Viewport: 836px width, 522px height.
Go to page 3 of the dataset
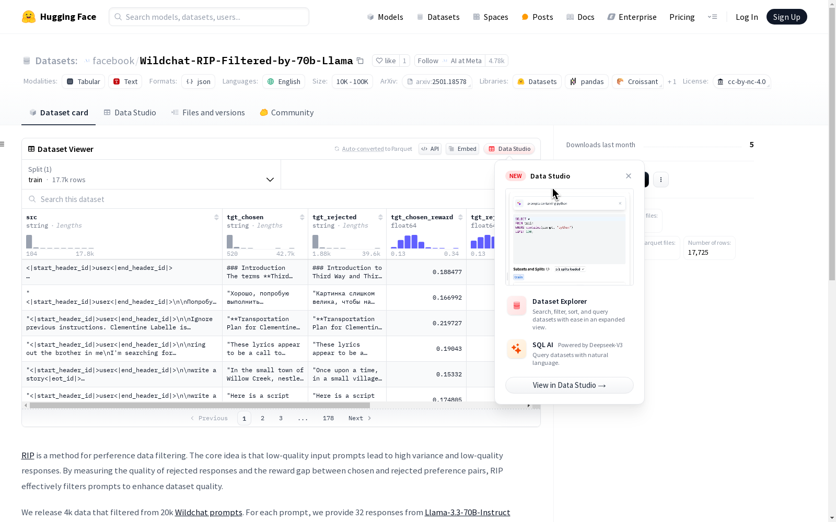[281, 418]
